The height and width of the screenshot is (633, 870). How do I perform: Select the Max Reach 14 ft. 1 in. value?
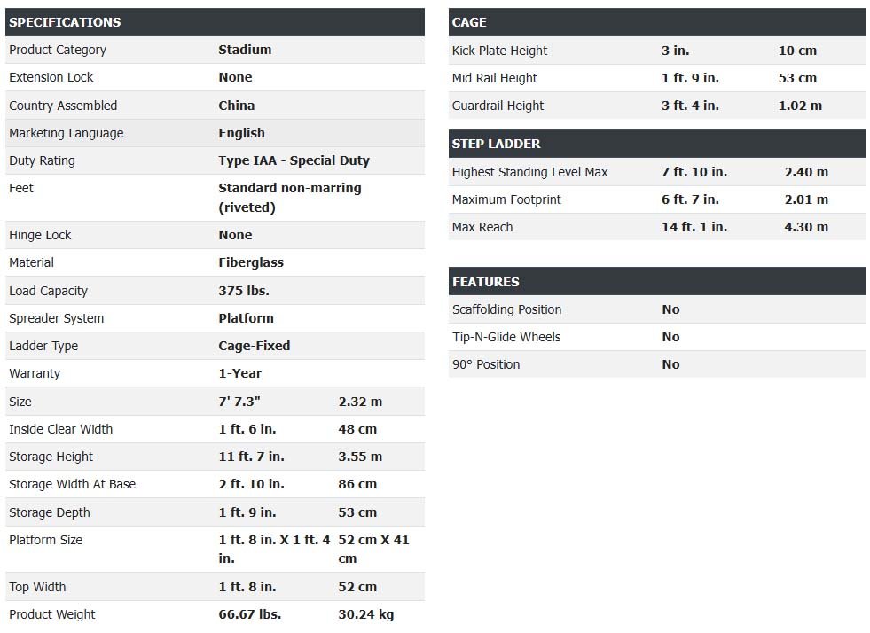point(694,227)
